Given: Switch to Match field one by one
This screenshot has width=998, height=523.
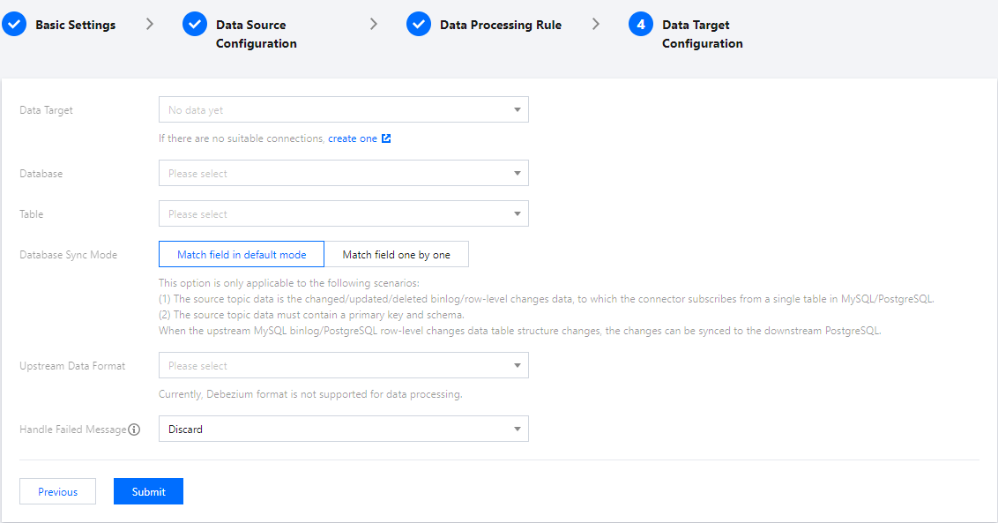Looking at the screenshot, I should point(396,255).
